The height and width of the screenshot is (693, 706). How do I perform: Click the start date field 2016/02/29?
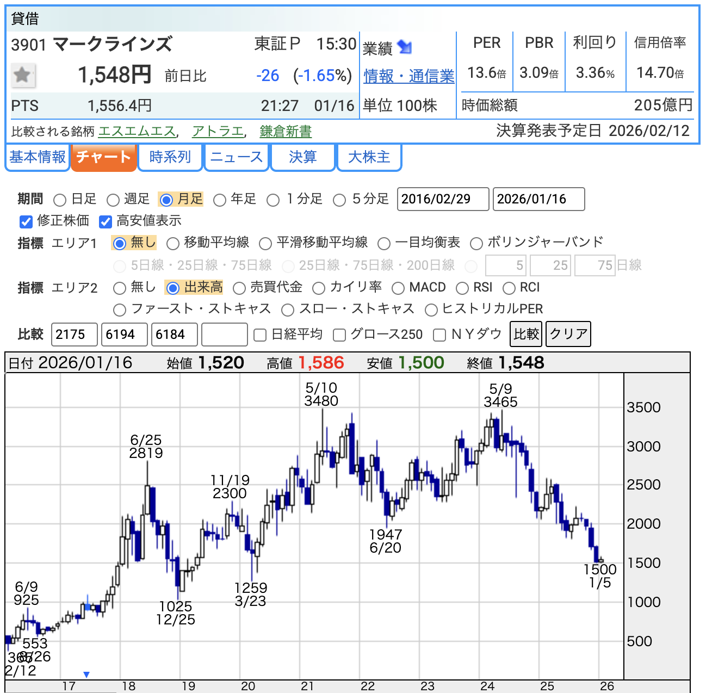pyautogui.click(x=443, y=199)
